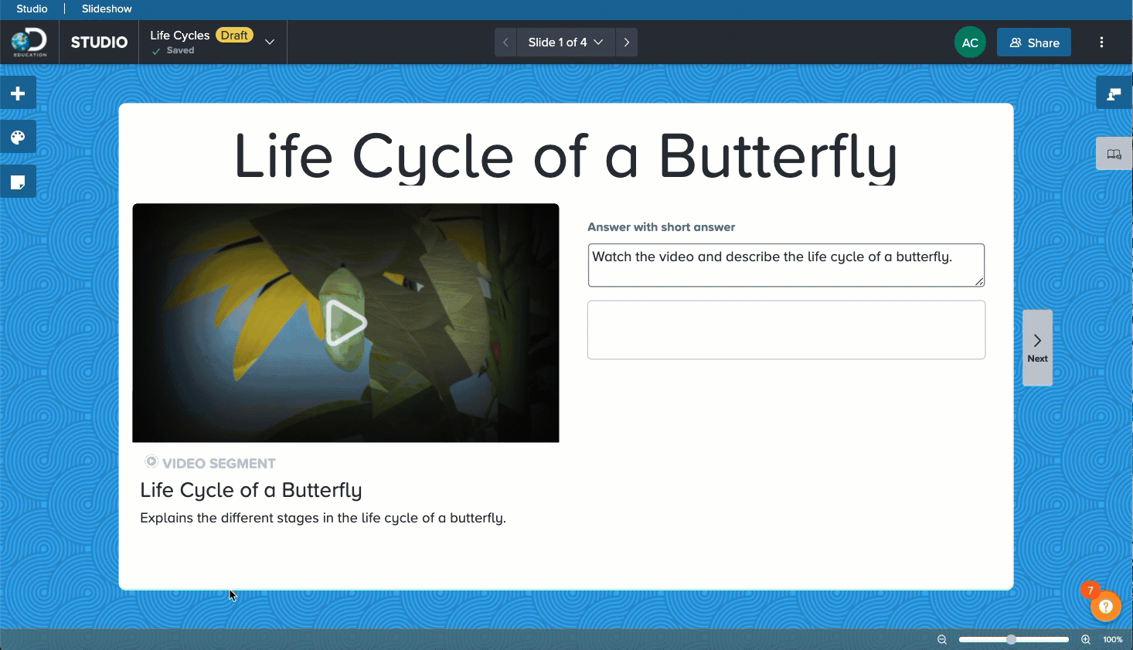Go to next slide arrow in header
The width and height of the screenshot is (1133, 650).
coord(627,43)
